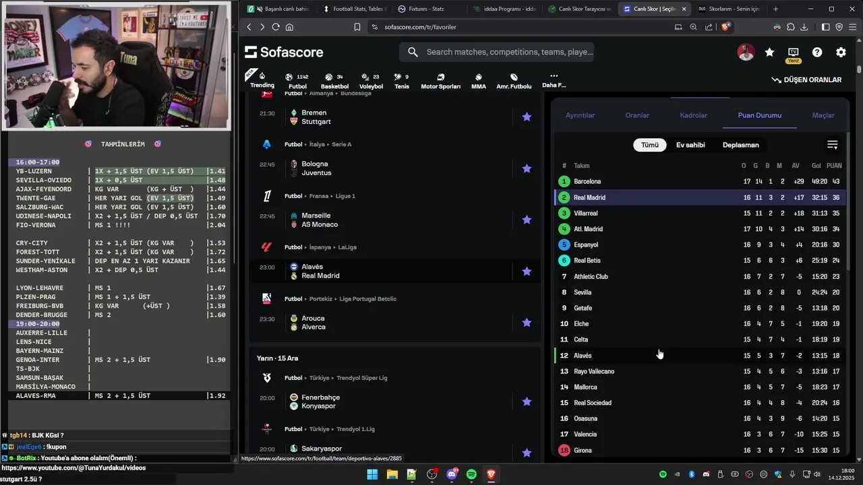The height and width of the screenshot is (485, 863).
Task: Unfavorite the Bremen vs Stuttgart match star
Action: pos(527,117)
